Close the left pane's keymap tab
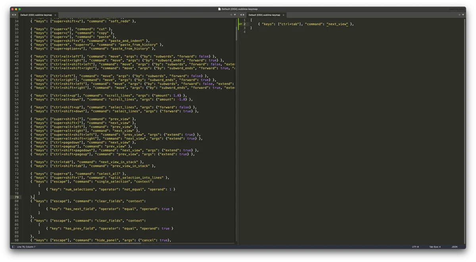 coord(55,15)
